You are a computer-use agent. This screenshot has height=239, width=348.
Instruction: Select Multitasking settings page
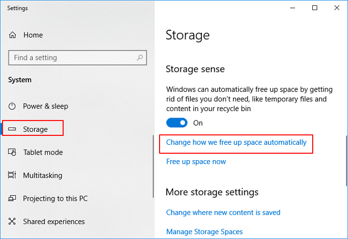click(43, 176)
